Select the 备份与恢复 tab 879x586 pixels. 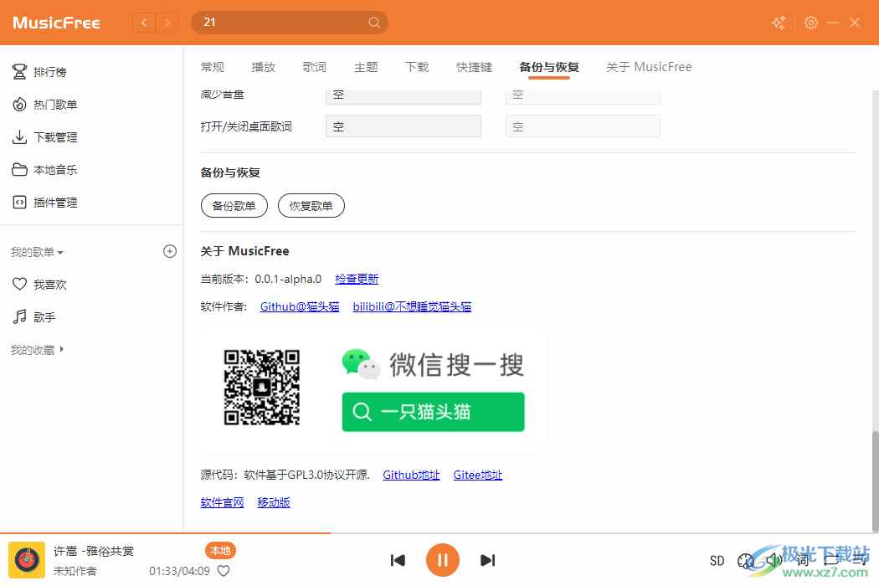pos(549,67)
